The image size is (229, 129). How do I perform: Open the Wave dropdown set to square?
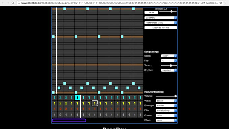(166, 101)
